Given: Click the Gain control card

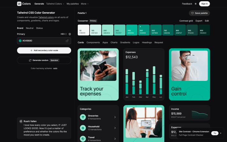Looking at the screenshot, I should point(189,74).
